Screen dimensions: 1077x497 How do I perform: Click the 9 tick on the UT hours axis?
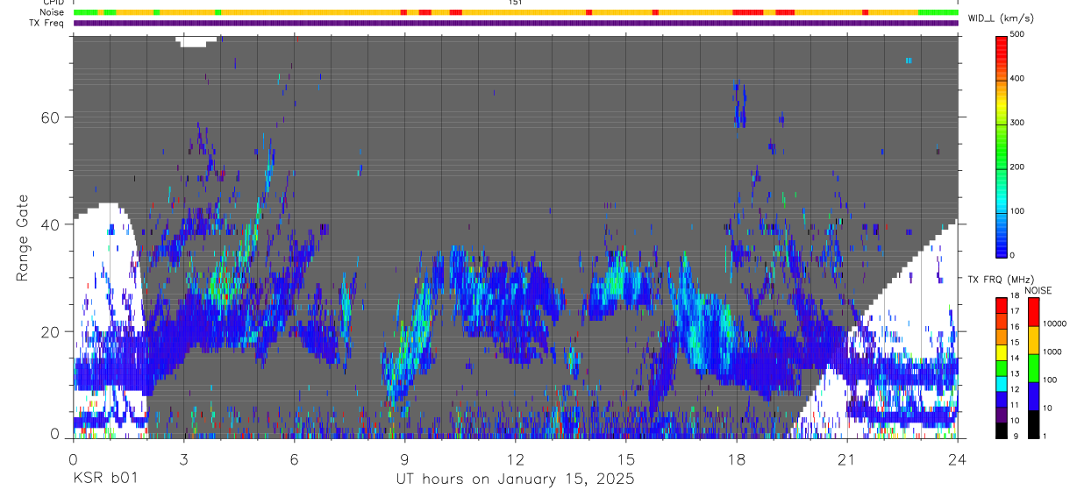tap(404, 458)
